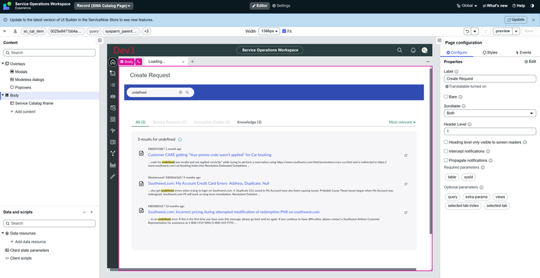Dismiss the update banner with X
This screenshot has width=540, height=278.
(533, 20)
